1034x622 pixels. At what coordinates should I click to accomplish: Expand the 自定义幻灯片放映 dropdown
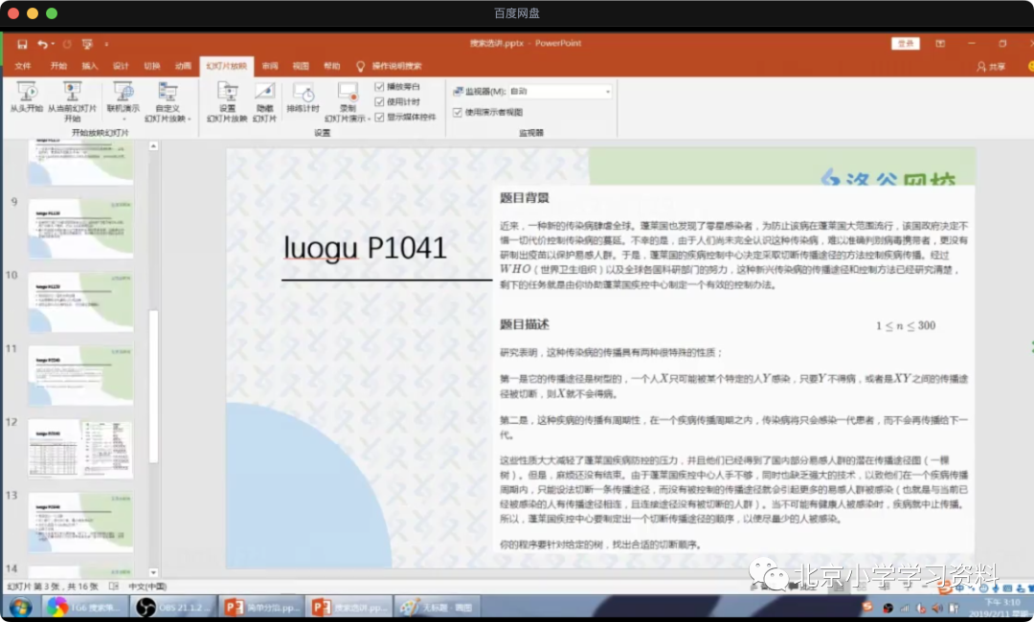(190, 120)
